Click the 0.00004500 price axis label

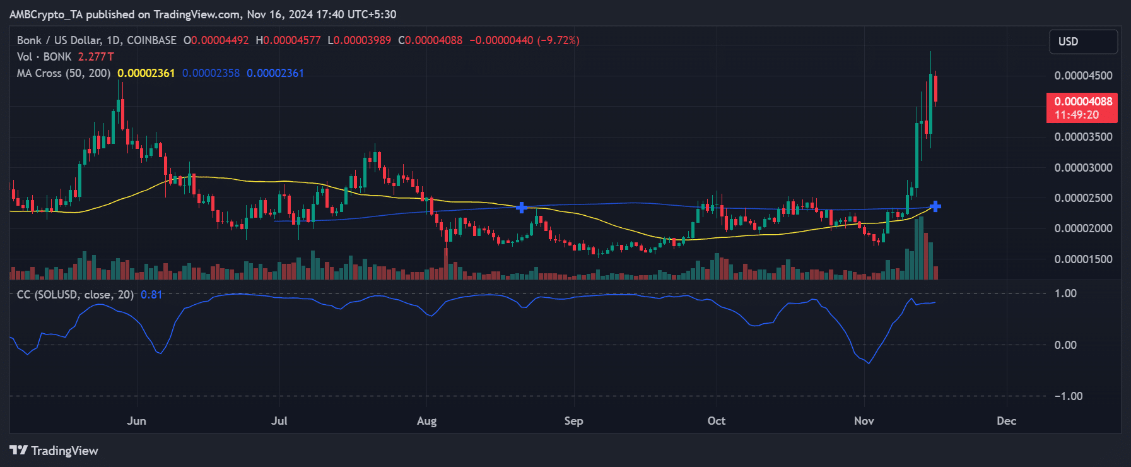[x=1084, y=76]
